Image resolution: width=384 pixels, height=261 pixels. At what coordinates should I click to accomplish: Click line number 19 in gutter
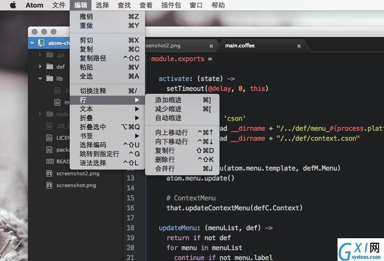(130, 238)
